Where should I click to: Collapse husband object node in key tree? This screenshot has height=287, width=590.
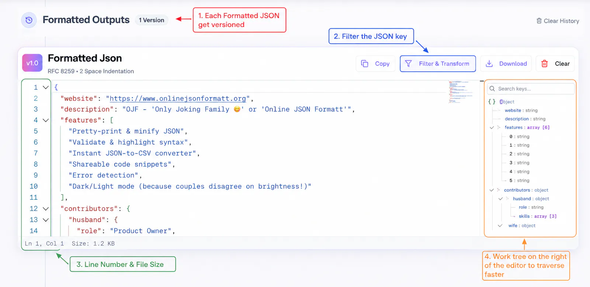(500, 199)
